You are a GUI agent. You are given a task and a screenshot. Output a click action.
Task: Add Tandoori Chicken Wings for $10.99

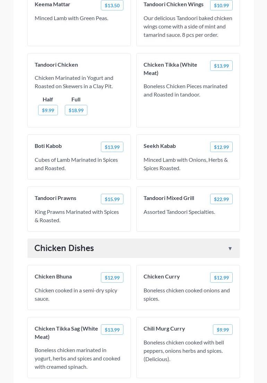tap(221, 5)
